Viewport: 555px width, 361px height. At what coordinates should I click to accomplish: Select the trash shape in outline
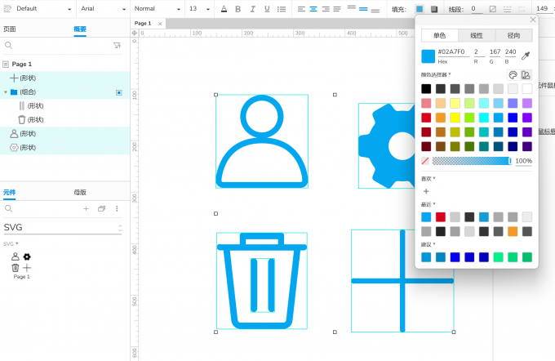(64, 120)
